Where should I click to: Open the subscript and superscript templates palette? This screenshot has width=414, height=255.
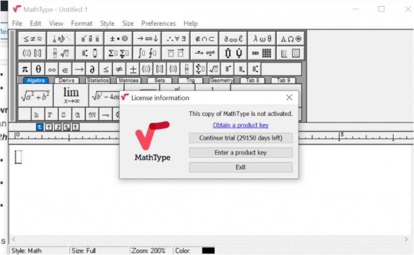tap(90, 53)
